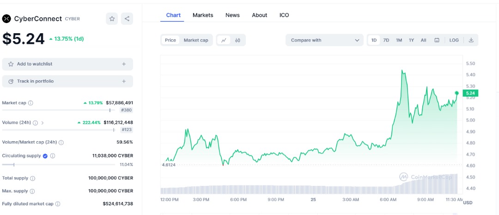Open the Markets tab
Viewport: 499px width, 215px height.
203,15
